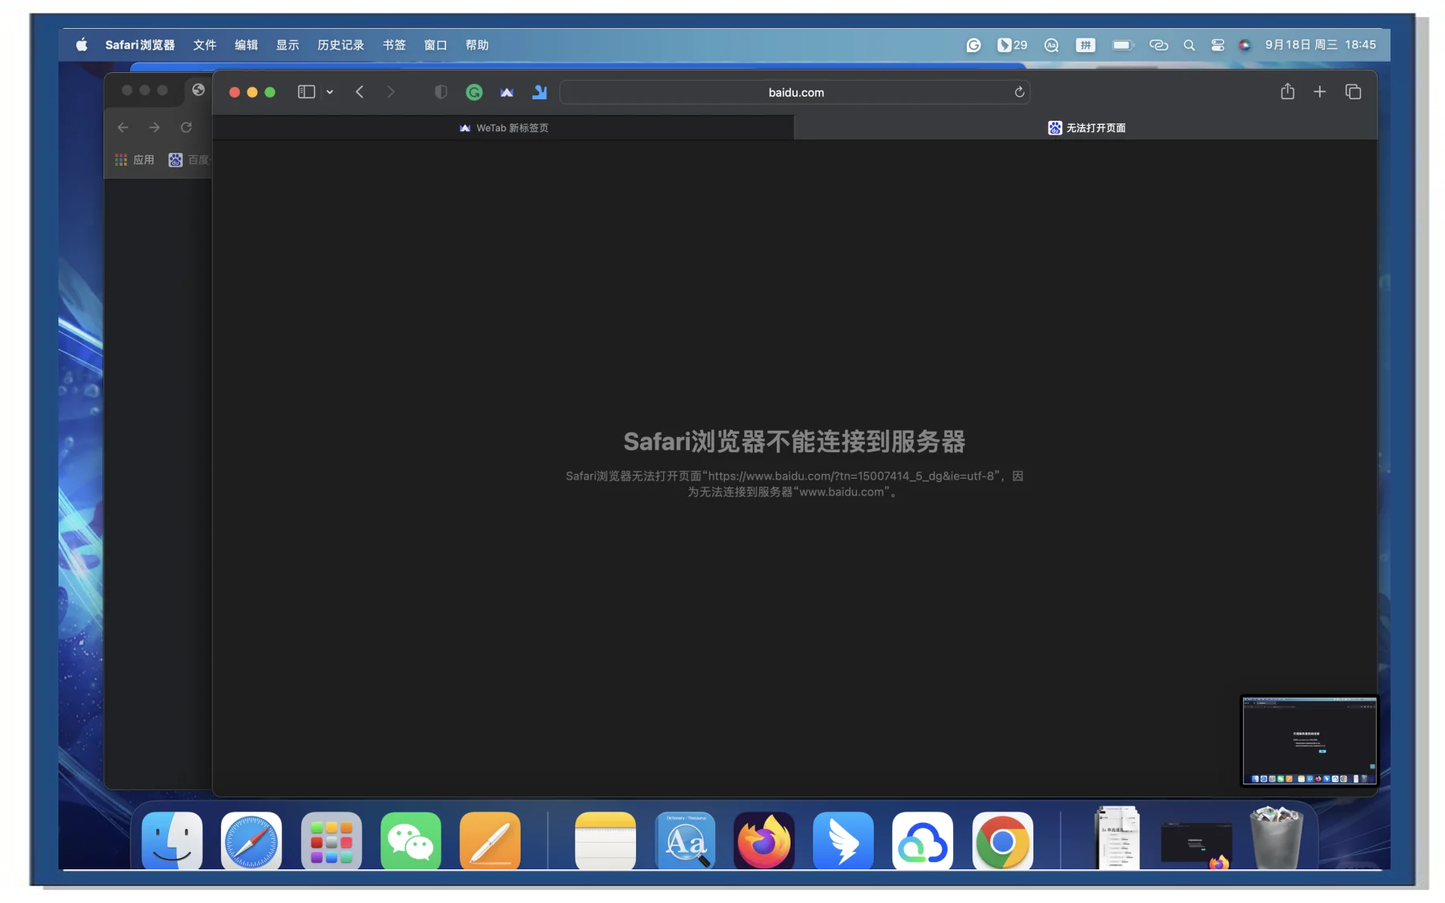Toggle the Safari sidebar button
The height and width of the screenshot is (903, 1445).
pos(306,92)
